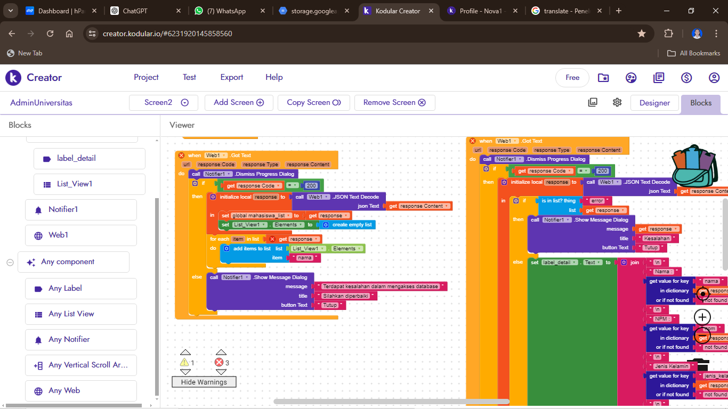Screen dimensions: 728x409
Task: Click the Add Screen button
Action: [239, 103]
